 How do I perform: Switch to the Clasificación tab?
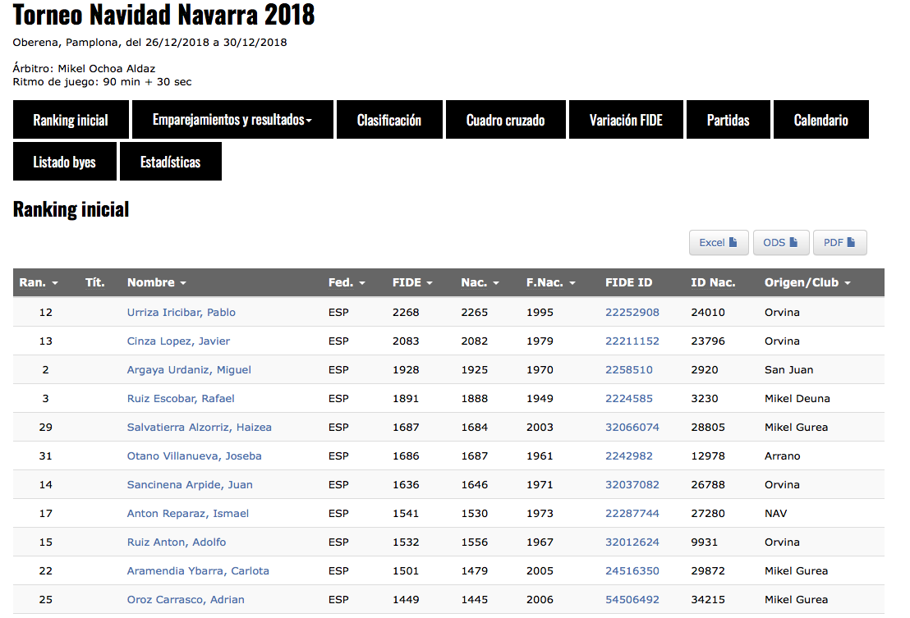point(389,119)
